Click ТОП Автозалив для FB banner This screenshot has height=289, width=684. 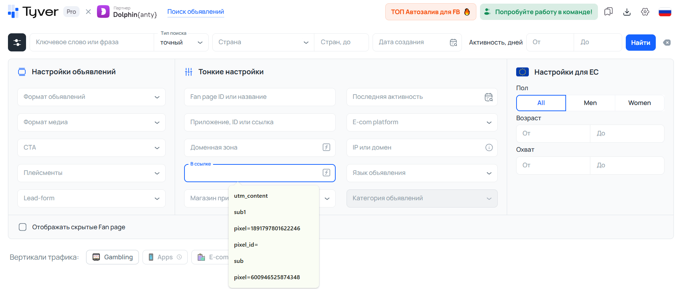pyautogui.click(x=430, y=12)
